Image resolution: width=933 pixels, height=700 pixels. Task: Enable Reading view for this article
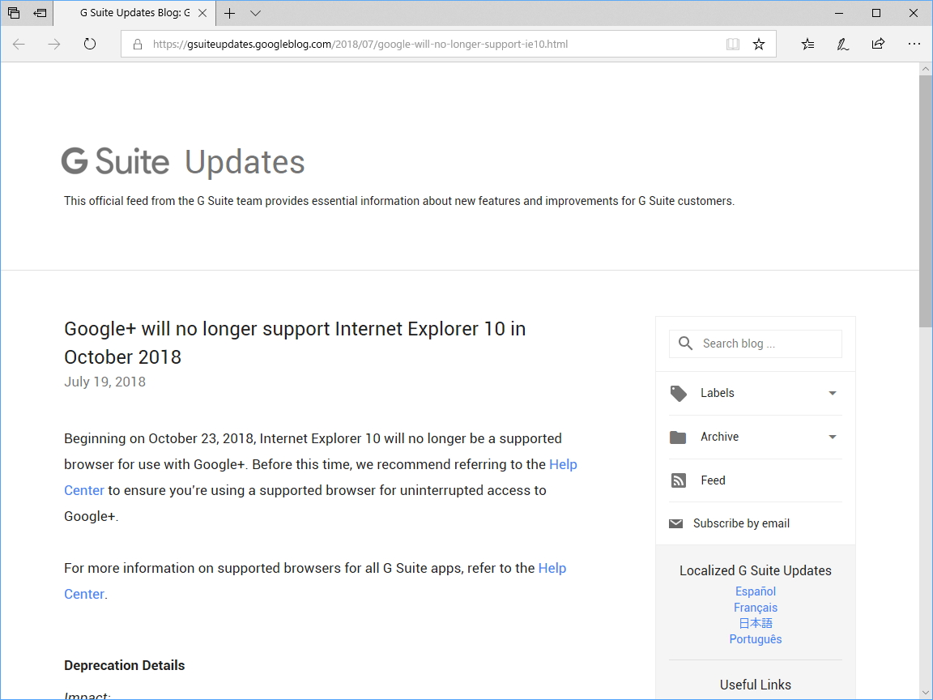click(x=732, y=45)
